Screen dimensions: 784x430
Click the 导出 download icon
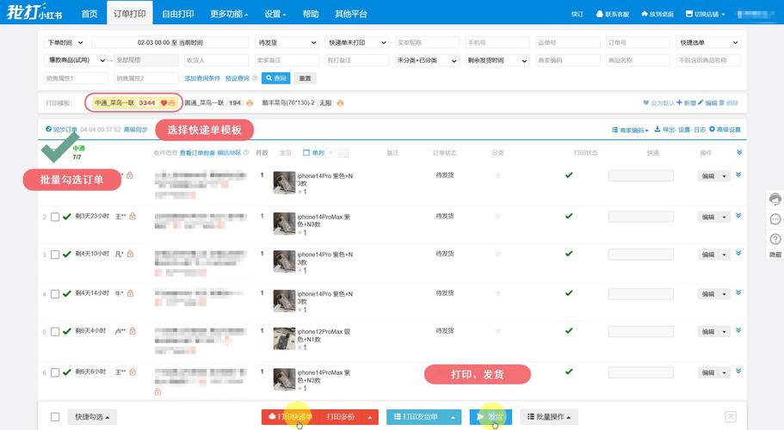tap(657, 129)
